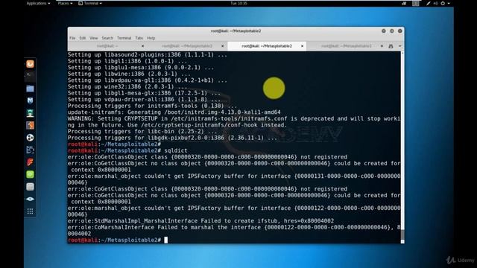Click the cursor at the last prompt
The image size is (477, 268).
click(x=165, y=240)
